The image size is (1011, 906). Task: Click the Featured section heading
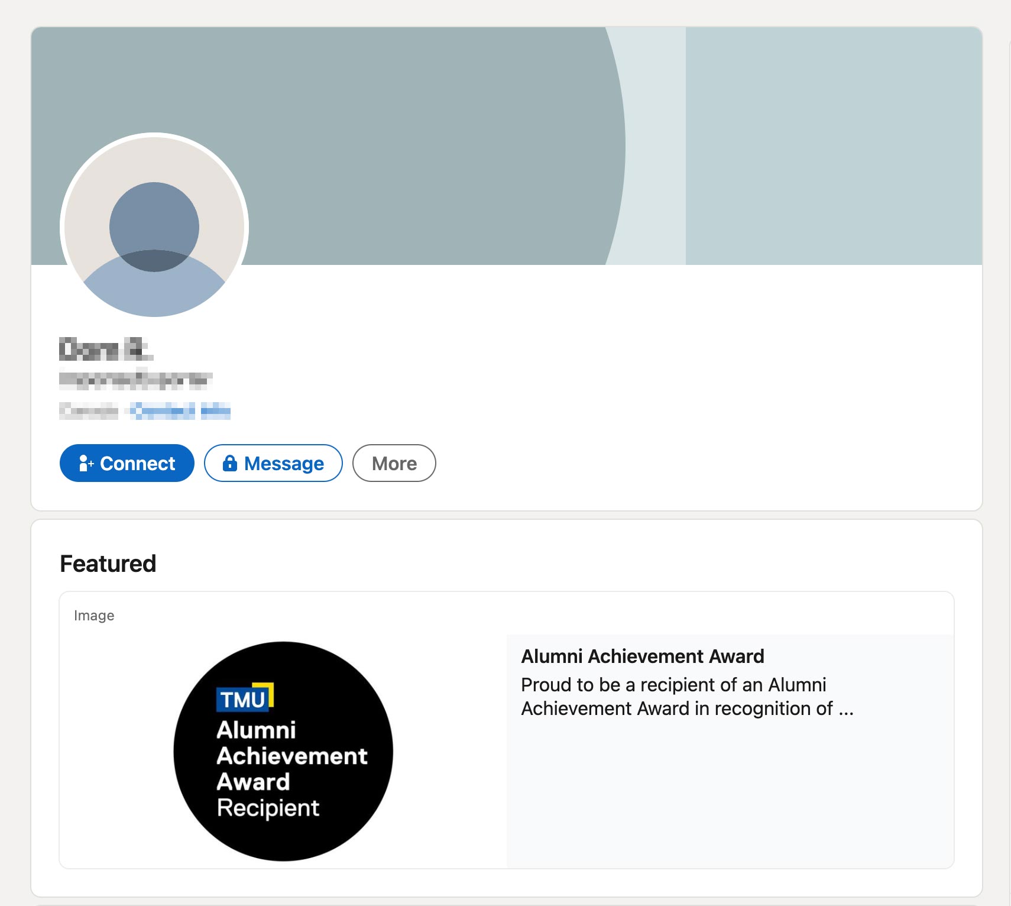click(x=108, y=563)
